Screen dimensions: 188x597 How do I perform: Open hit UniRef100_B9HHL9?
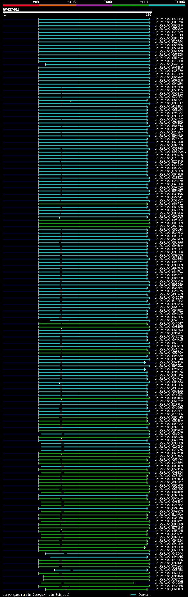[169, 136]
